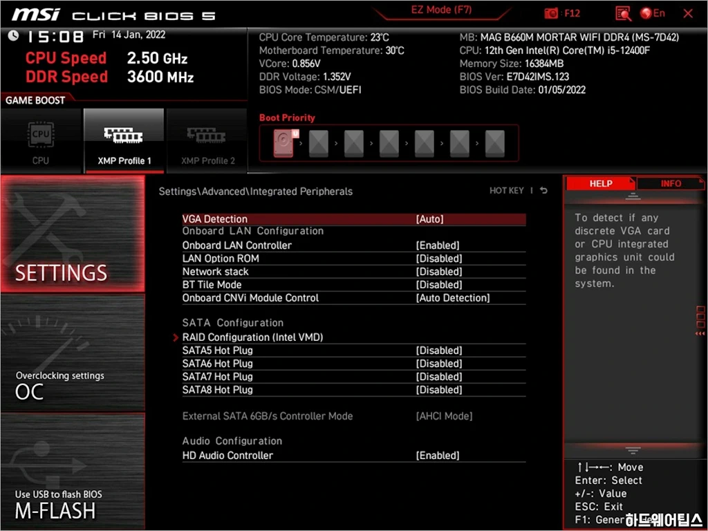
Task: Click the last boot priority slot
Action: (x=495, y=143)
